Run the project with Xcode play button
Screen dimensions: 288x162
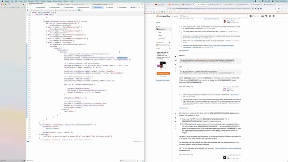tap(23, 4)
